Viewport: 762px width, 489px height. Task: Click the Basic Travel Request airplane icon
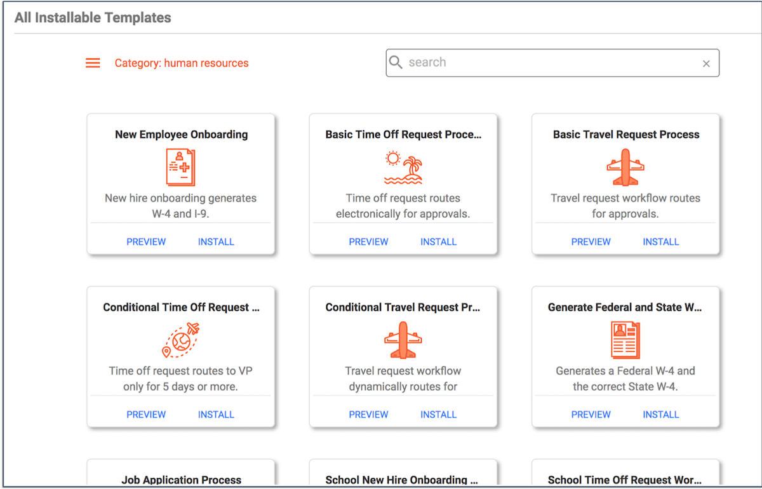point(625,167)
